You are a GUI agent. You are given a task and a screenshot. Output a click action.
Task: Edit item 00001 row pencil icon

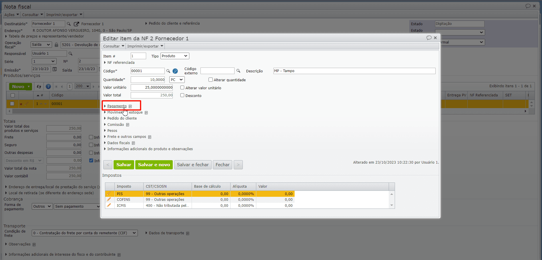click(27, 104)
